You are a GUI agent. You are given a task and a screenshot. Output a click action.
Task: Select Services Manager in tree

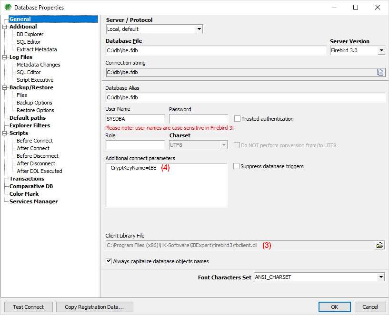coord(33,201)
